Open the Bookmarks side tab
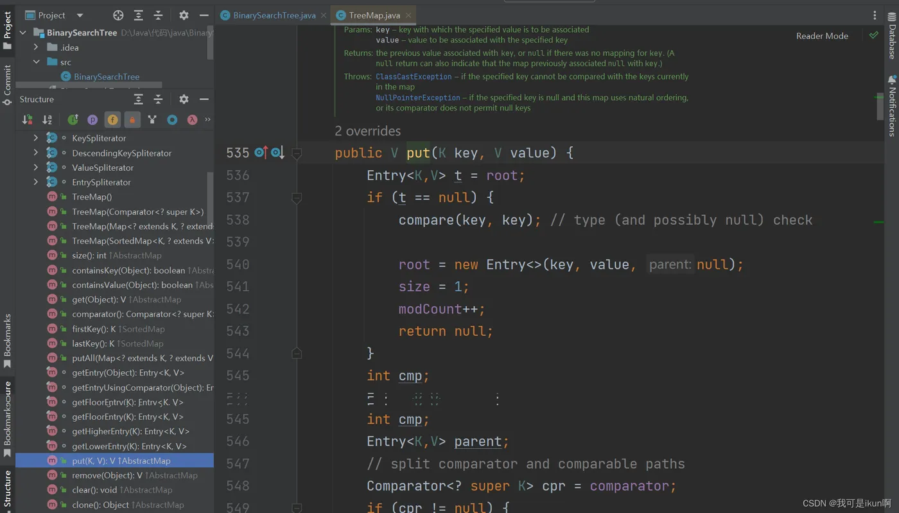The height and width of the screenshot is (513, 899). click(7, 342)
